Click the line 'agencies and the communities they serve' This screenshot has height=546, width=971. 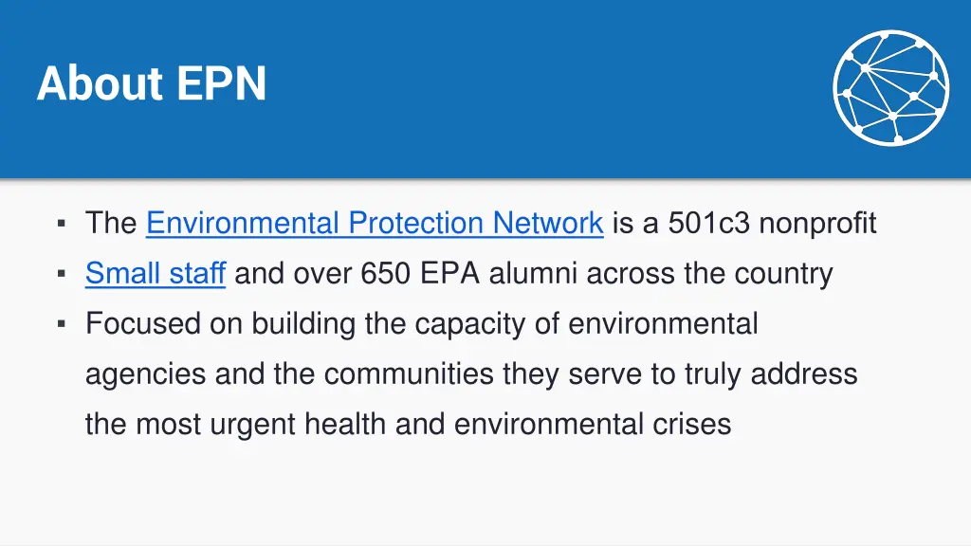click(x=471, y=373)
